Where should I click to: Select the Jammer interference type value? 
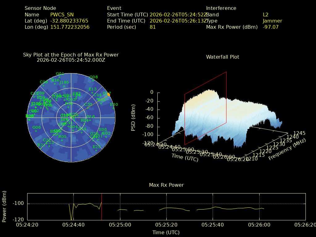click(272, 21)
